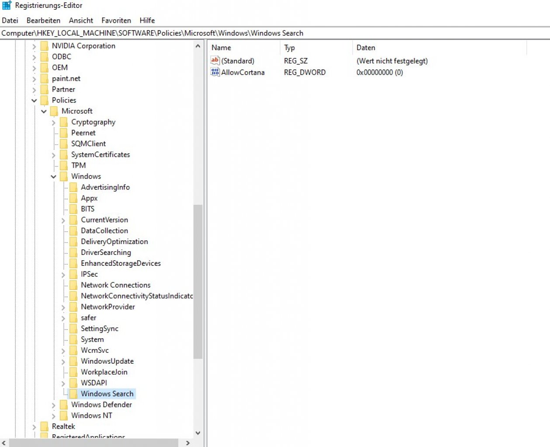Viewport: 550px width, 447px height.
Task: Sort values by the Daten column header
Action: (x=439, y=48)
